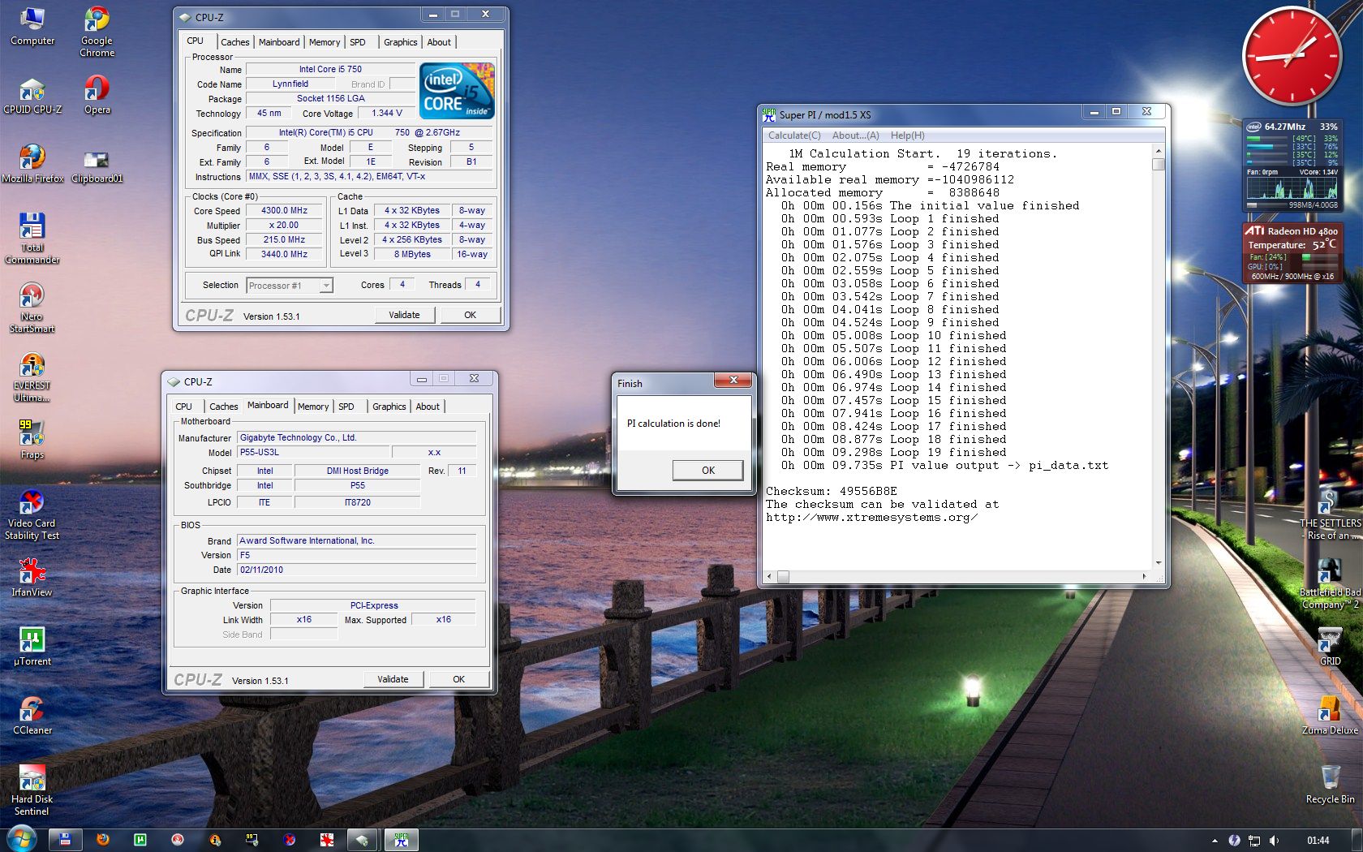
Task: Open Graphics tab in top CPU-Z window
Action: click(x=401, y=42)
